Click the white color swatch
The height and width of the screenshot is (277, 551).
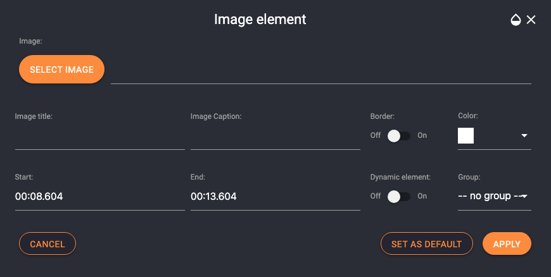click(x=465, y=135)
